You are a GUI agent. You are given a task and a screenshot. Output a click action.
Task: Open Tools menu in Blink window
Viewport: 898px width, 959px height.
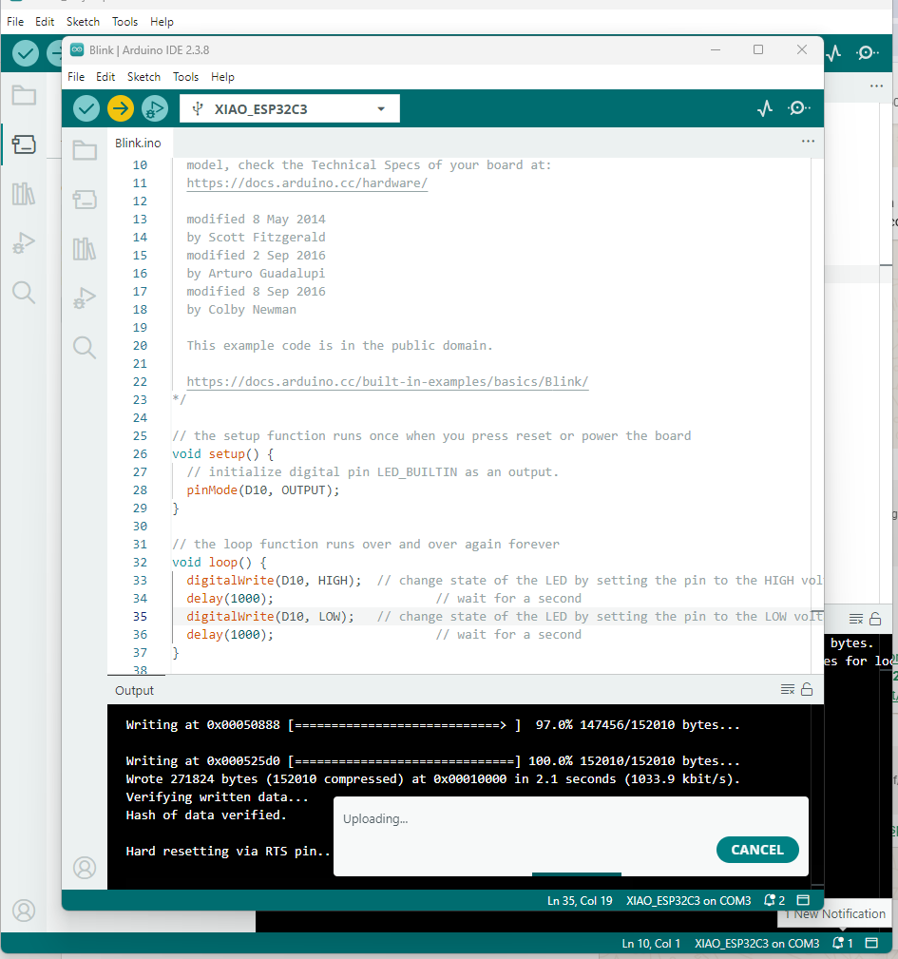pos(185,77)
